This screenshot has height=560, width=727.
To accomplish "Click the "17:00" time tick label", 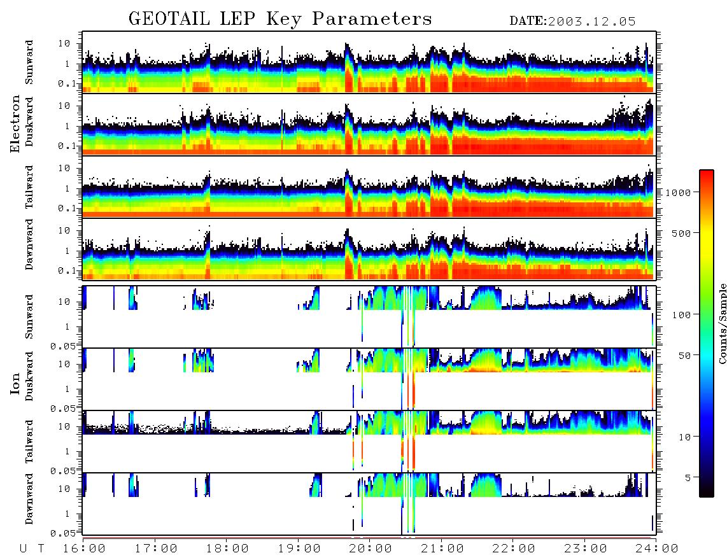I will click(156, 549).
